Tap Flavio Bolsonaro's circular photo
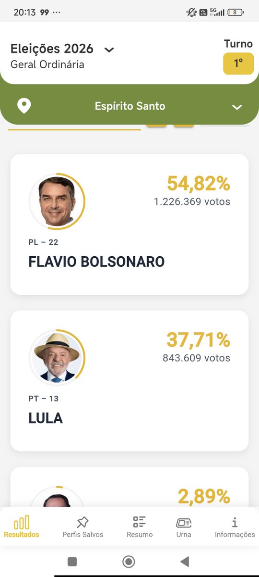259x577 pixels. coord(58,200)
